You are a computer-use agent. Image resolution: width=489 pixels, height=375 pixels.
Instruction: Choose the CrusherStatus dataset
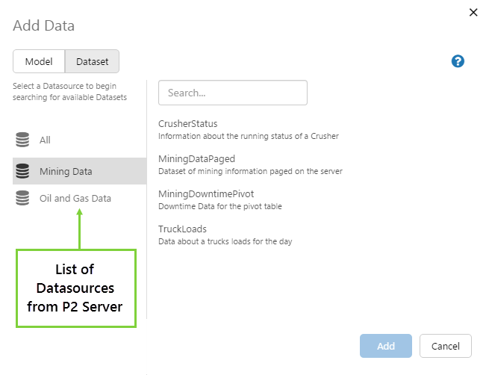coord(187,123)
